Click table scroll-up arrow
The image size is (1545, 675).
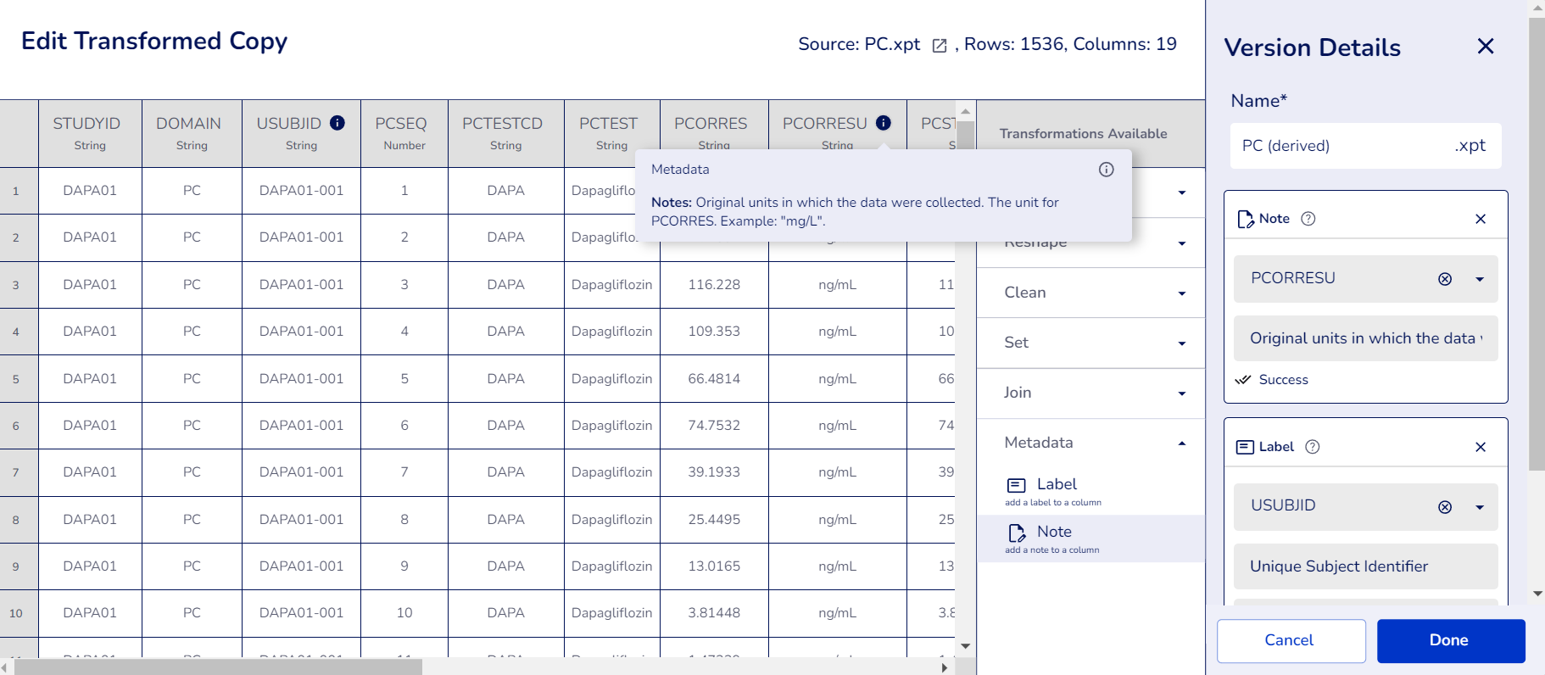click(x=965, y=111)
